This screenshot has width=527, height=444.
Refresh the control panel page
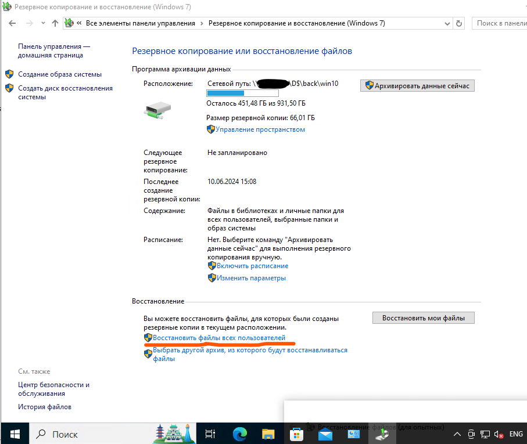click(x=459, y=23)
